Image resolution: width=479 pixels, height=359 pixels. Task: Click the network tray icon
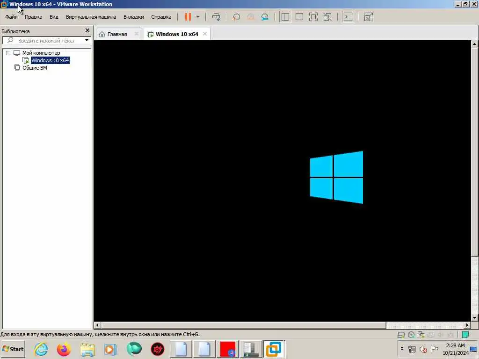(412, 349)
